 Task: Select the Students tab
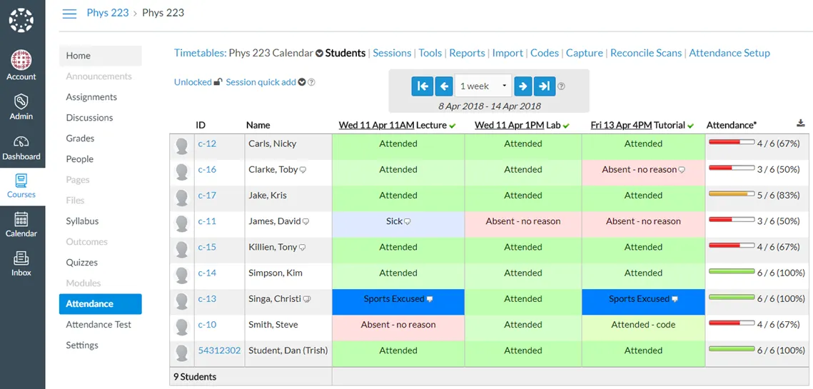pyautogui.click(x=345, y=53)
